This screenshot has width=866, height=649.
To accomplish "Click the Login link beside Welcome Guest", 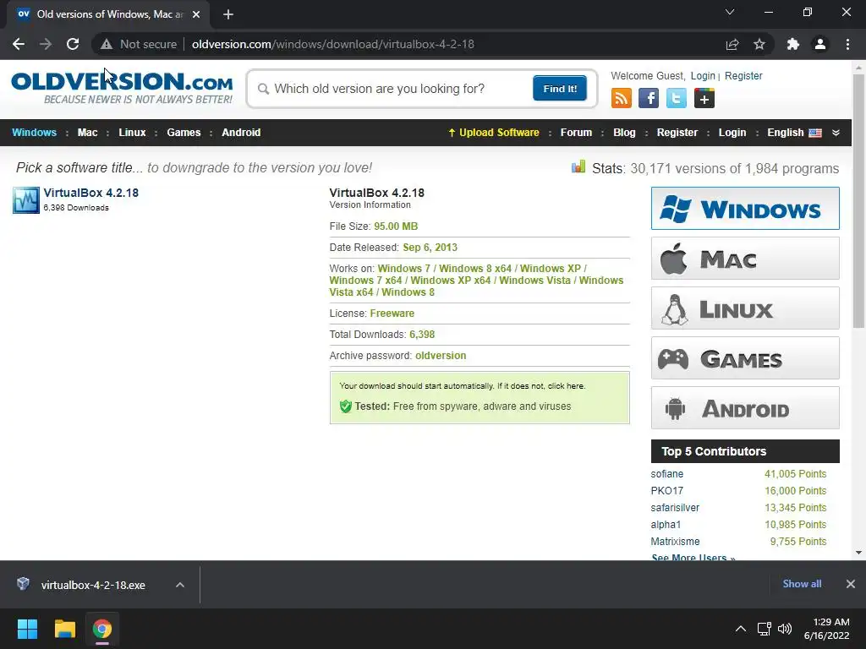I will [703, 75].
